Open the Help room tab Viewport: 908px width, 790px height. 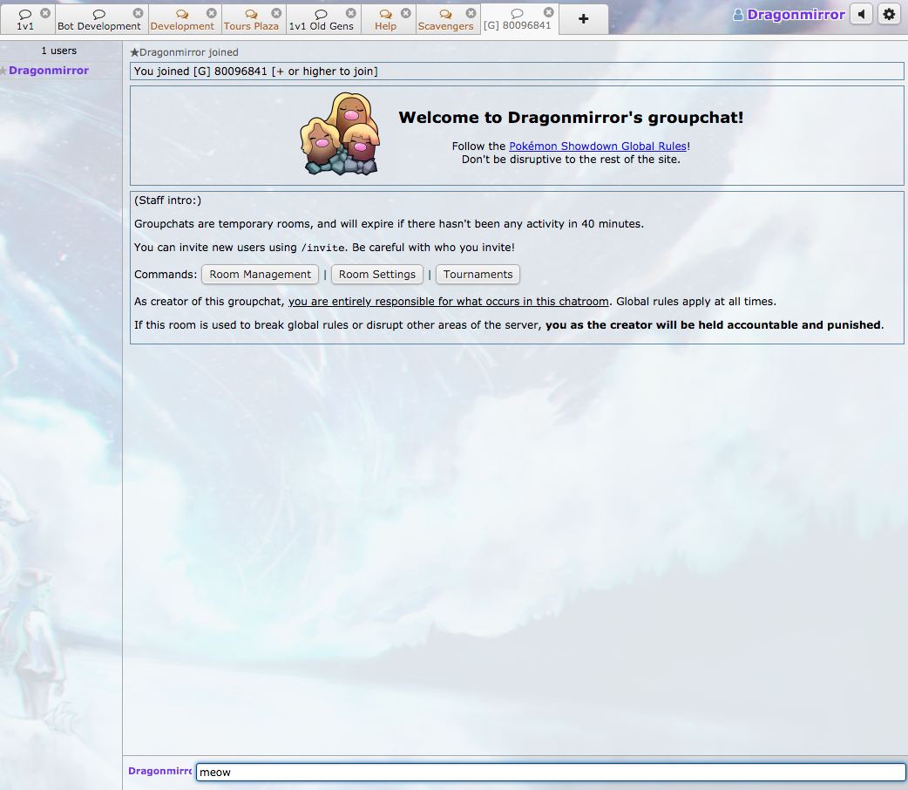point(385,20)
